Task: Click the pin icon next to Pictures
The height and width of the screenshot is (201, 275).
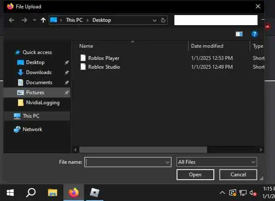Action: pos(67,93)
